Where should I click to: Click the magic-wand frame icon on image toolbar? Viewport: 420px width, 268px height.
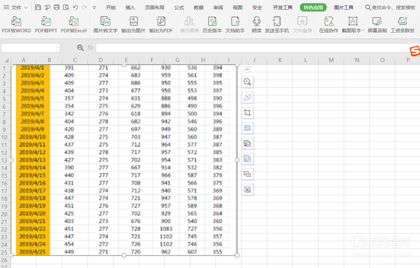[247, 97]
